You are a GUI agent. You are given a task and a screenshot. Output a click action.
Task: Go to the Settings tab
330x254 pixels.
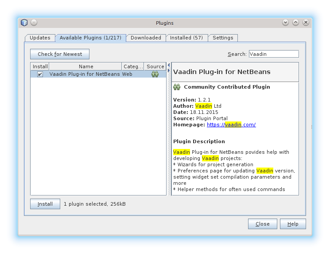pyautogui.click(x=223, y=38)
